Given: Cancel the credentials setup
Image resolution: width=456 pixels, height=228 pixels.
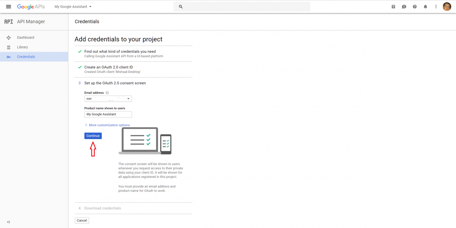Looking at the screenshot, I should 82,220.
